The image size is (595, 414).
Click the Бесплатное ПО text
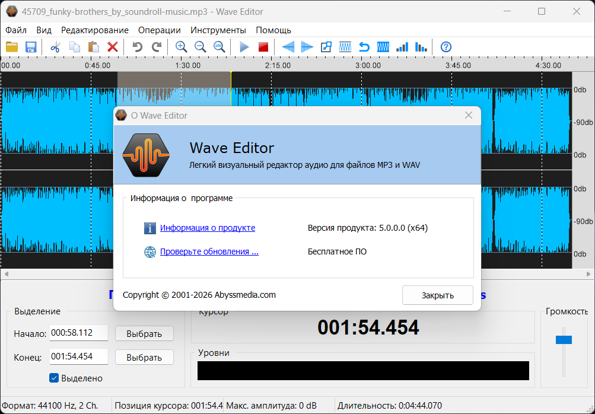click(x=337, y=251)
